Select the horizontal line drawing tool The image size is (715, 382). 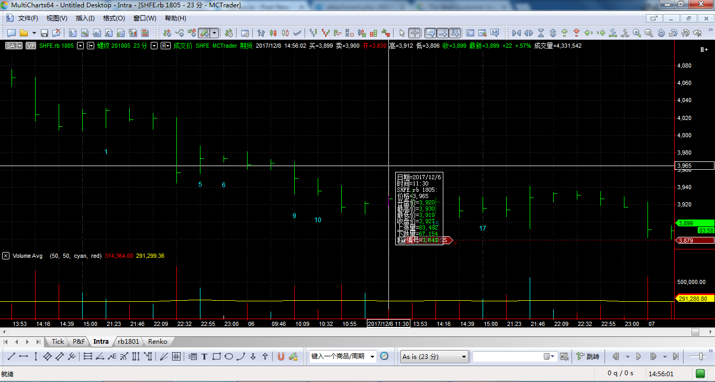24,357
